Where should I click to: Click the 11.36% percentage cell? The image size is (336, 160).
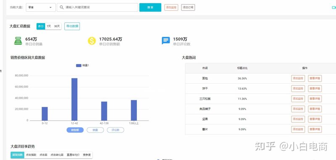[x=242, y=99]
